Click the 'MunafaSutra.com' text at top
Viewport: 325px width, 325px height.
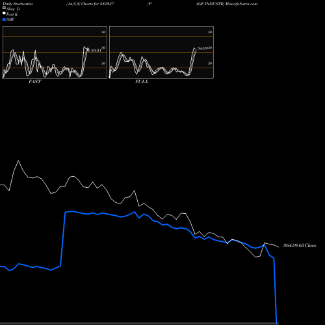click(x=241, y=4)
